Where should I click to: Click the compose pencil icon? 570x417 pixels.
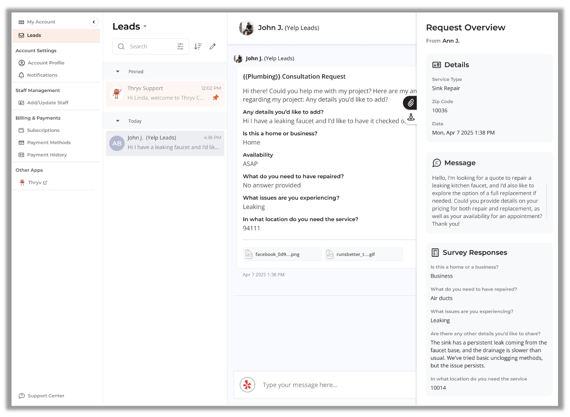pyautogui.click(x=213, y=46)
